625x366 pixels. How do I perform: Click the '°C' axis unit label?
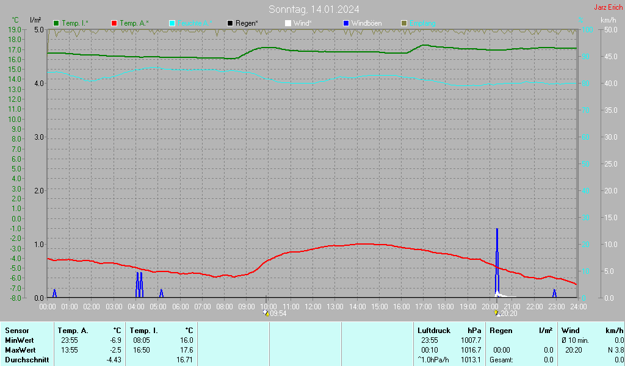(15, 20)
